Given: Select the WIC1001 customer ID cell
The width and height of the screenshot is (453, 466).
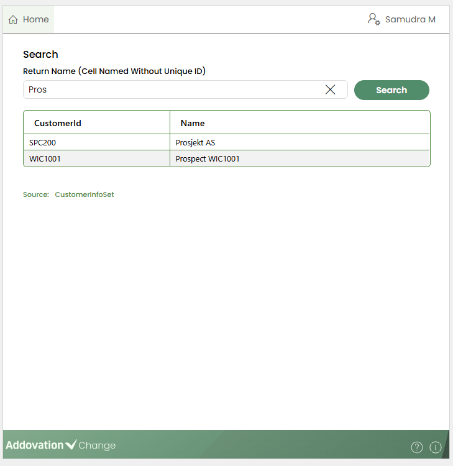Looking at the screenshot, I should (45, 158).
